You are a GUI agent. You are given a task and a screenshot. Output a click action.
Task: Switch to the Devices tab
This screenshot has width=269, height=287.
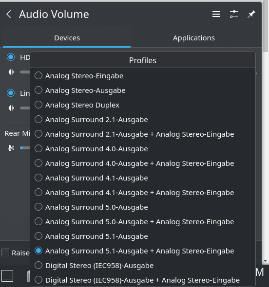click(x=67, y=38)
